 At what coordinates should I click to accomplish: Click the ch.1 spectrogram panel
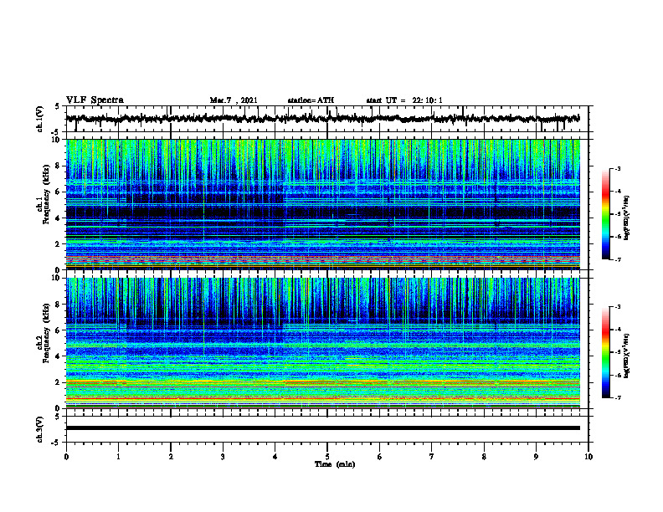click(x=323, y=204)
